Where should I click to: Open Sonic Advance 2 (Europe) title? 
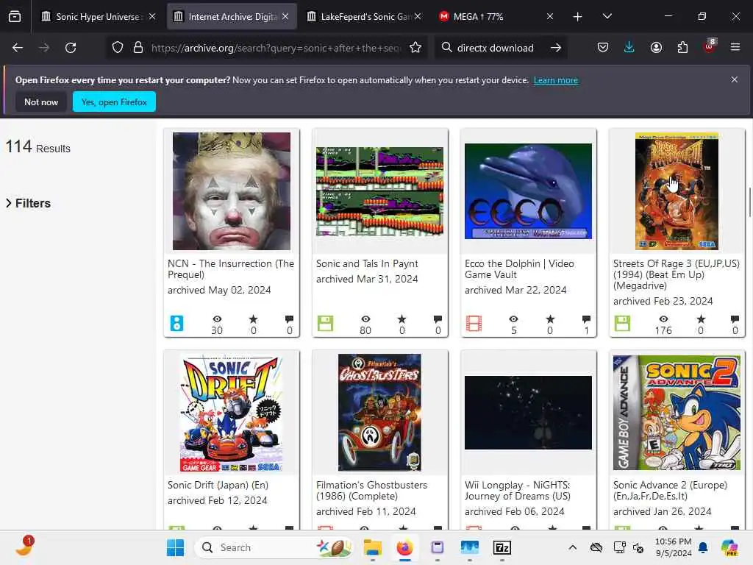point(671,491)
